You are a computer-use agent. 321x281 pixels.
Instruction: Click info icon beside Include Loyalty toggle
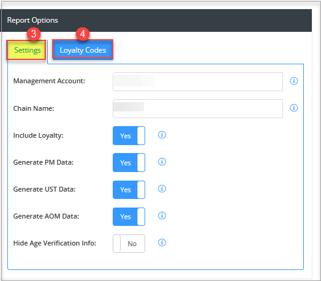tap(162, 135)
